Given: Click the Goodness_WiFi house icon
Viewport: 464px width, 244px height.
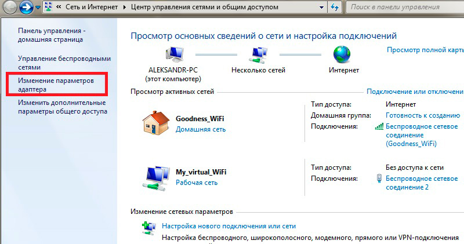Looking at the screenshot, I should [155, 123].
